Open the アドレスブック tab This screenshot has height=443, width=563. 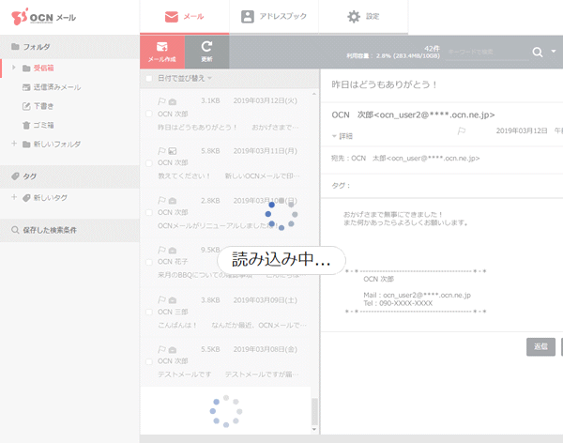pyautogui.click(x=274, y=17)
